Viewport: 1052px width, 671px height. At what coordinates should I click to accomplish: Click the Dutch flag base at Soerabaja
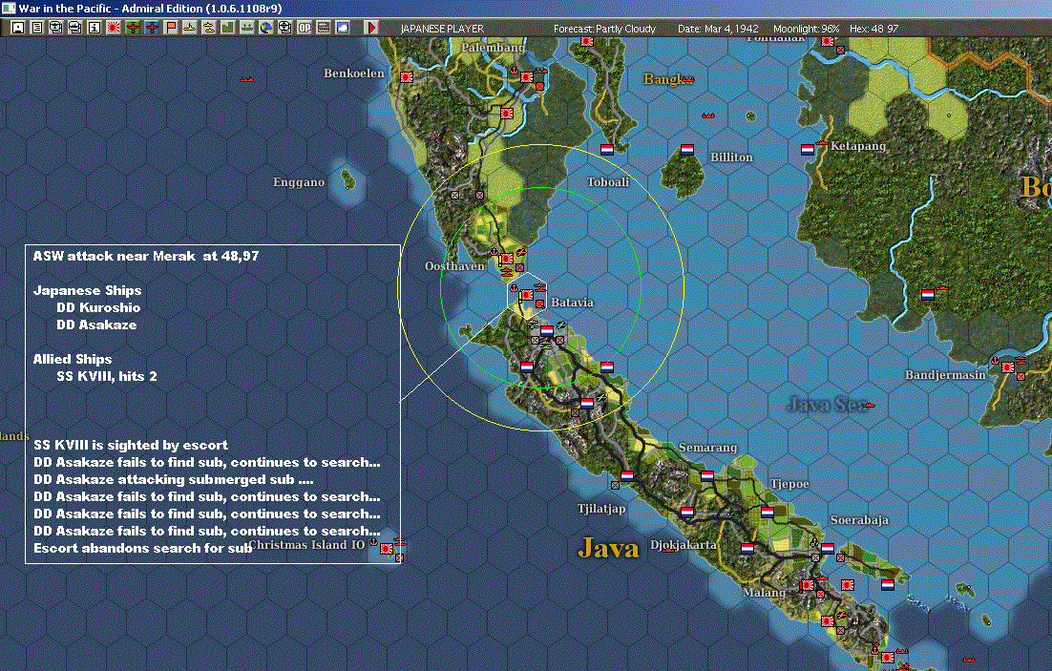828,548
